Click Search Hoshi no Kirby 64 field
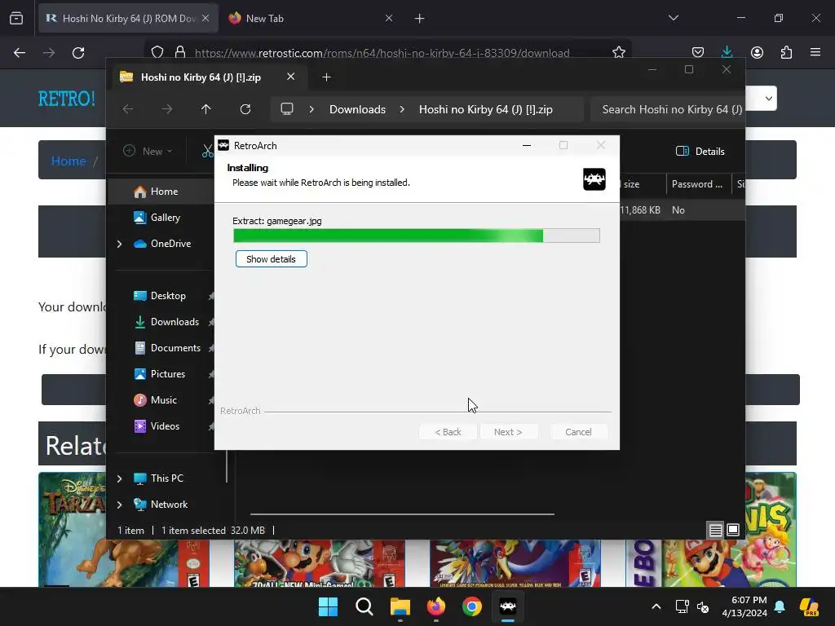The image size is (835, 626). pyautogui.click(x=668, y=110)
